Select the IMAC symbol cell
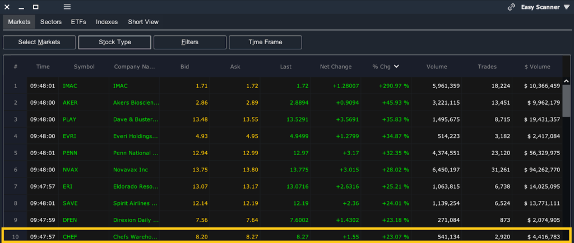 (70, 86)
